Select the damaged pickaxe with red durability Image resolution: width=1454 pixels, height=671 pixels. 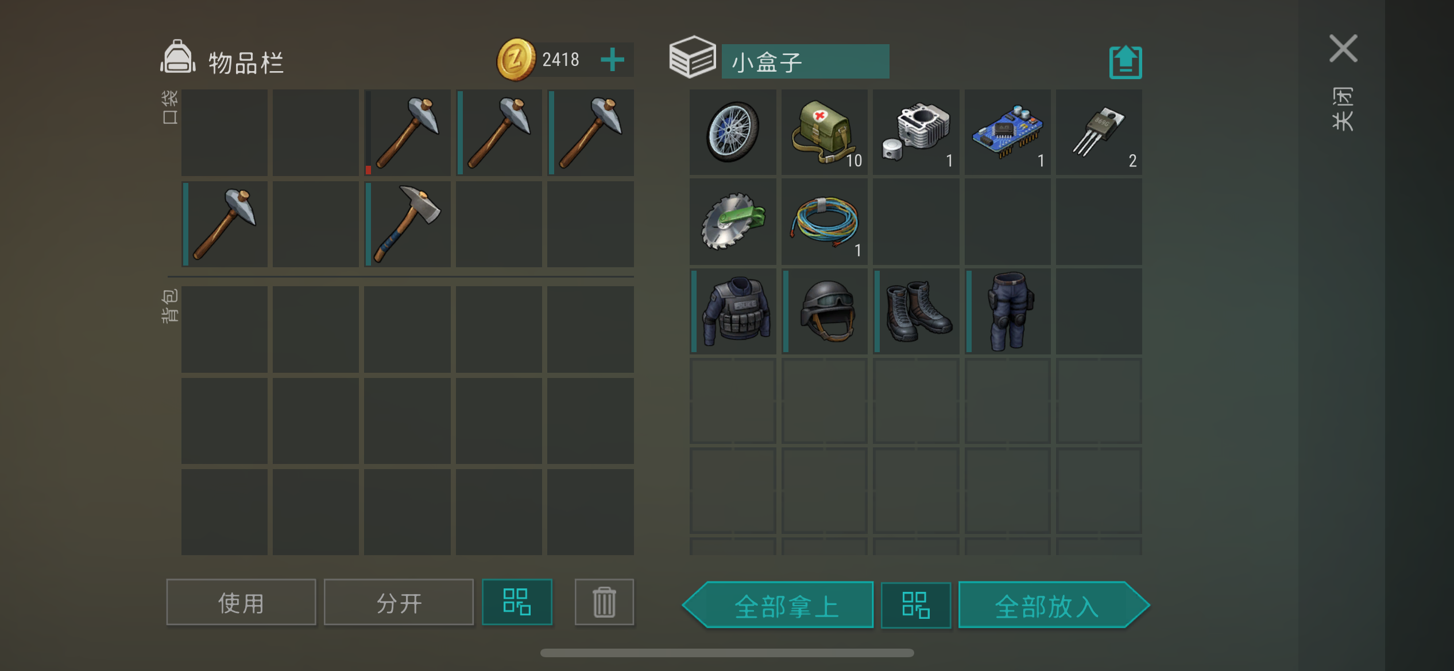click(x=407, y=132)
